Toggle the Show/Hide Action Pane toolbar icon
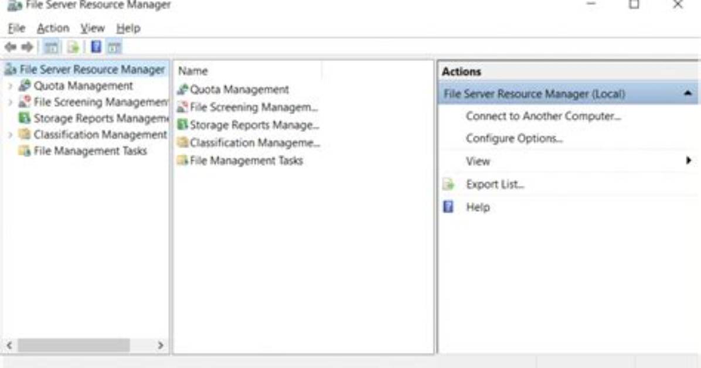This screenshot has height=368, width=701. tap(114, 47)
